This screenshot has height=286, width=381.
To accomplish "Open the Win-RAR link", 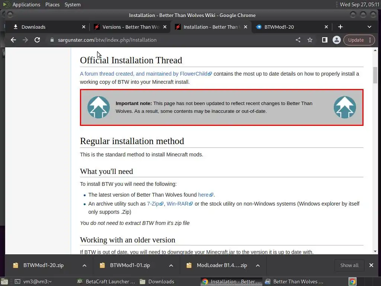I will [x=180, y=204].
